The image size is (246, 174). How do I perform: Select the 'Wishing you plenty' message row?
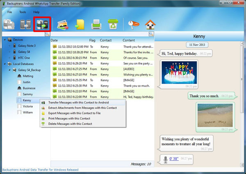(x=102, y=75)
